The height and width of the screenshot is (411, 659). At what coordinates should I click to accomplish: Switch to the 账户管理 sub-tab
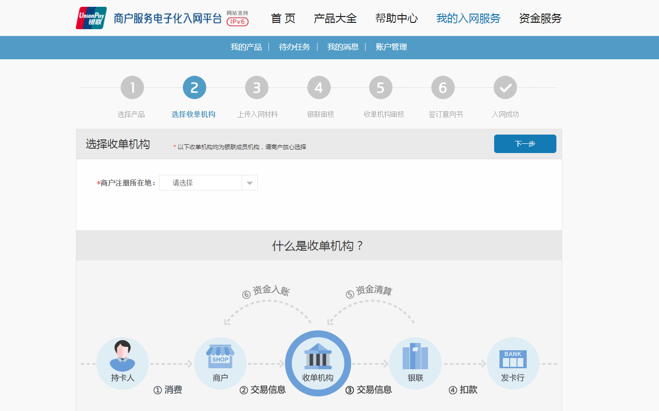(x=392, y=47)
